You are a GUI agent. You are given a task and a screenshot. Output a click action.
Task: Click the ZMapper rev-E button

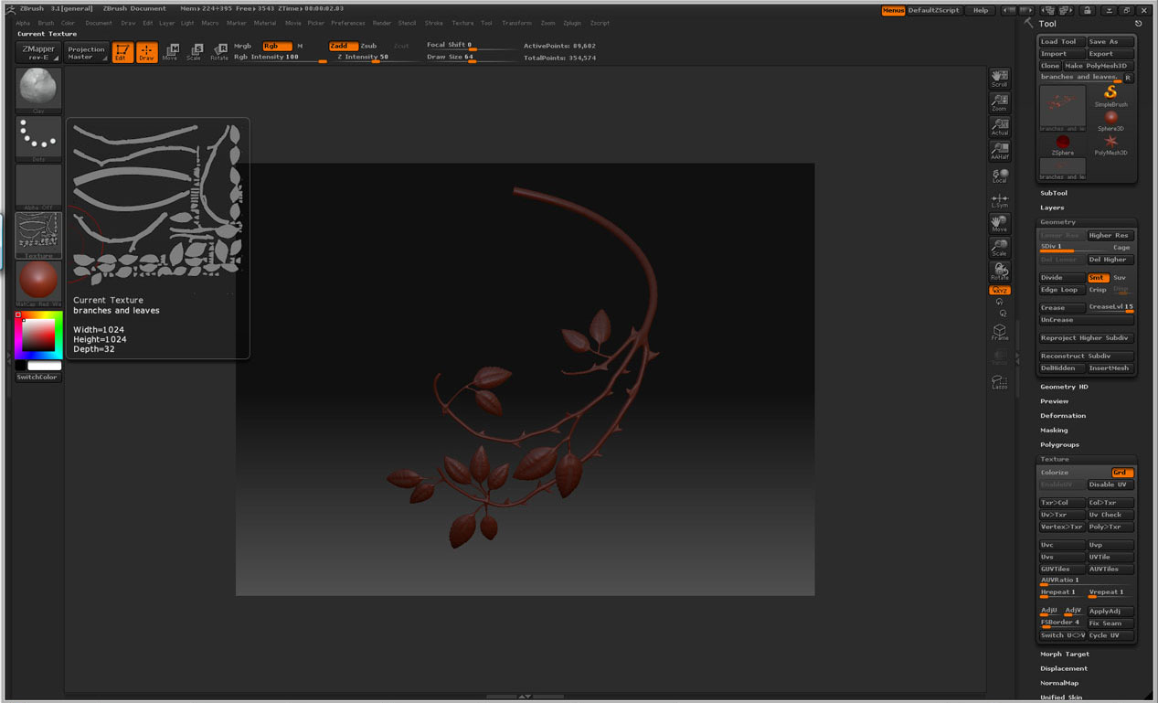(38, 52)
